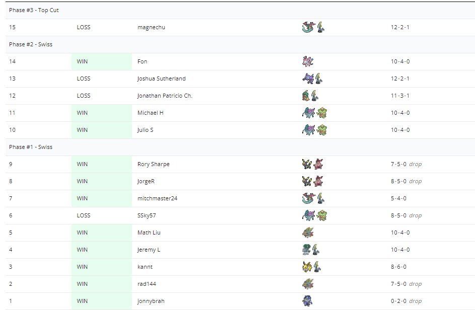
Task: Click the pink Pokémon icon in Rory Sharpe's row
Action: click(318, 164)
